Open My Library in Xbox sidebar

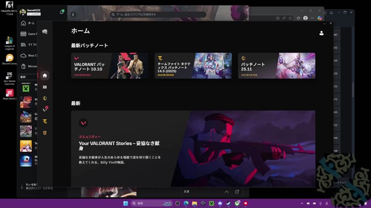[x=28, y=44]
